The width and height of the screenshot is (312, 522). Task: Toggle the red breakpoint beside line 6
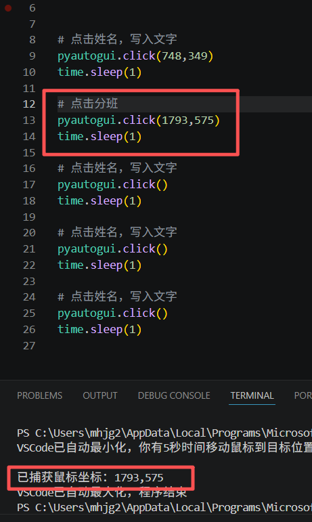pyautogui.click(x=8, y=8)
